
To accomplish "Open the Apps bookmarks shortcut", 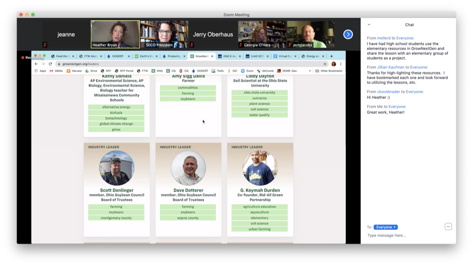I will coord(40,71).
